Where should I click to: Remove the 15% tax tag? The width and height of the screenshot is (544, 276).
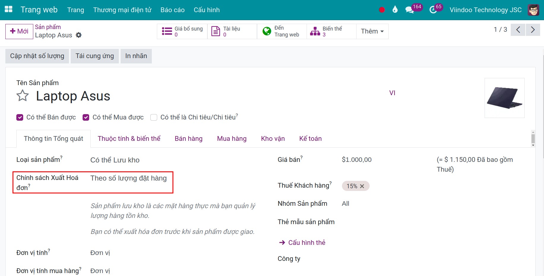[362, 186]
